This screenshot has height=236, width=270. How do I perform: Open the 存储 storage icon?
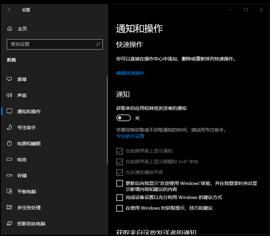coord(9,176)
